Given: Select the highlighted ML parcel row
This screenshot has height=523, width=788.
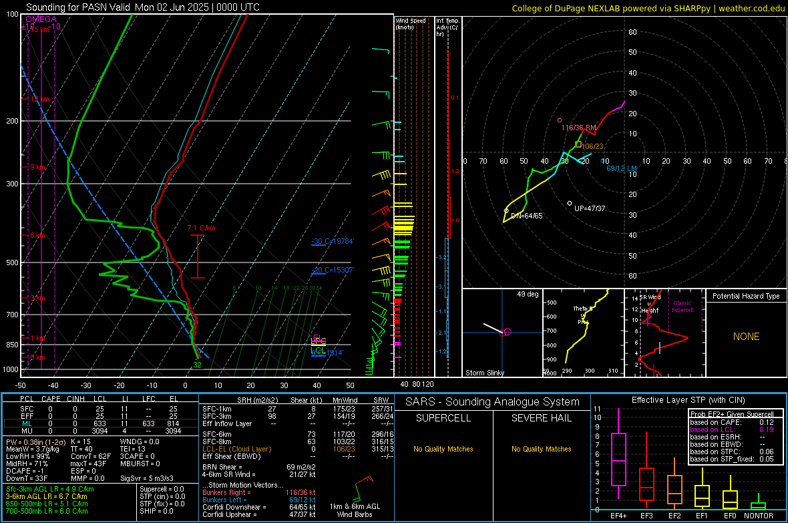Looking at the screenshot, I should point(101,424).
